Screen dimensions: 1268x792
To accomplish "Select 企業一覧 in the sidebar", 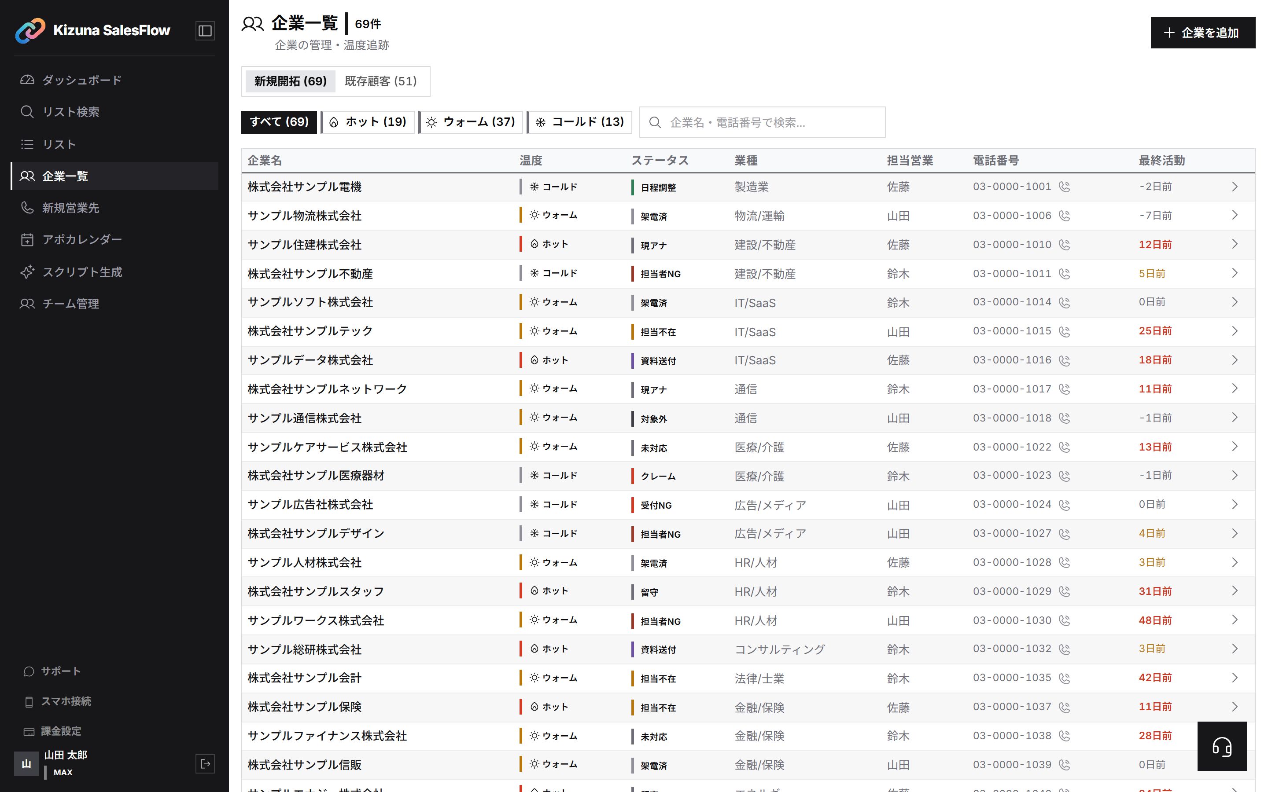I will coord(114,176).
